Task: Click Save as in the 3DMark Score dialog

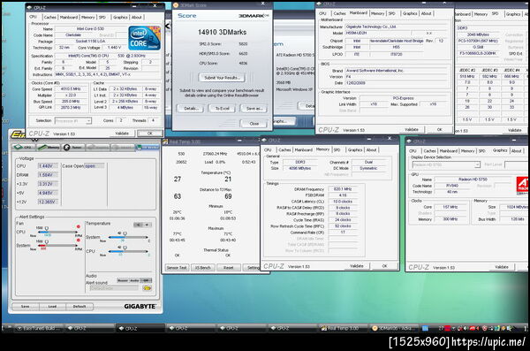Action: [254, 109]
